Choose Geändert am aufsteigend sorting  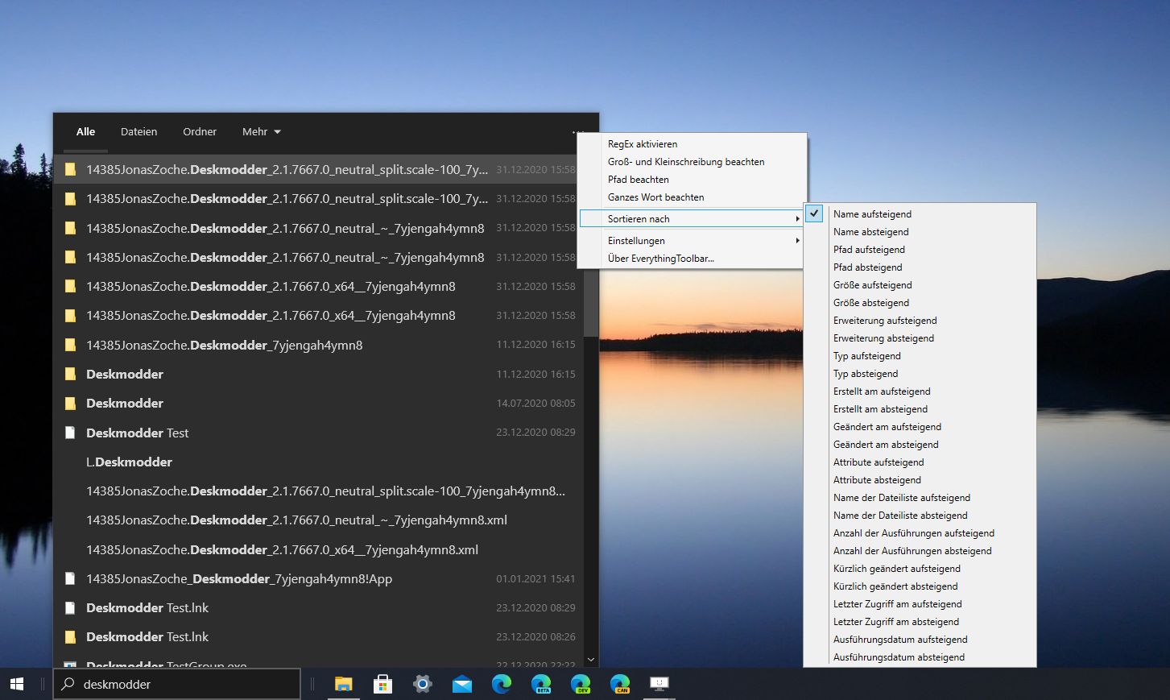click(x=920, y=427)
